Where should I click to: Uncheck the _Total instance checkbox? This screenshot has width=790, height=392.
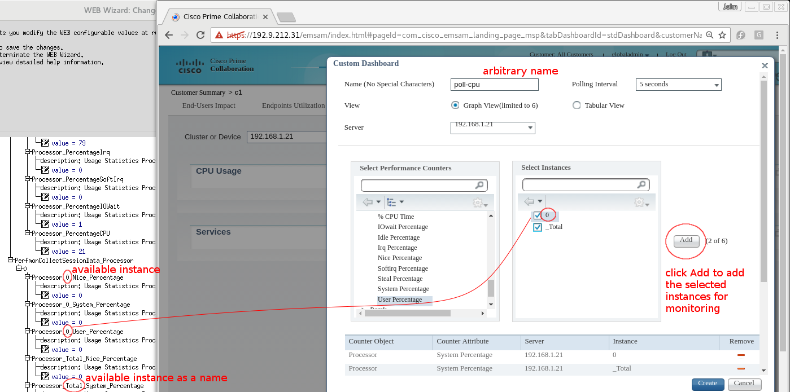(x=538, y=227)
